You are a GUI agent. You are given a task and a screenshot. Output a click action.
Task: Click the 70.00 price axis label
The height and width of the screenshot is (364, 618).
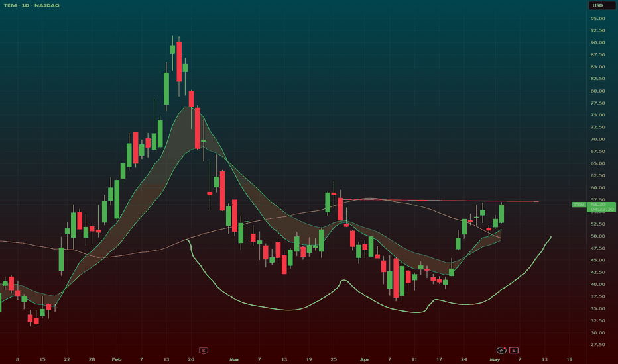tap(597, 139)
